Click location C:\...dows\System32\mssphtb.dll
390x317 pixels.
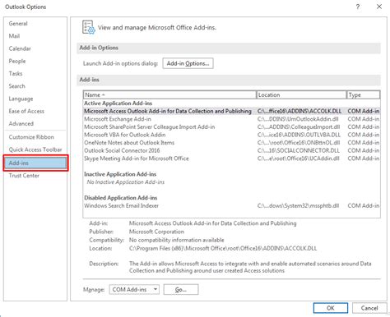coord(298,205)
